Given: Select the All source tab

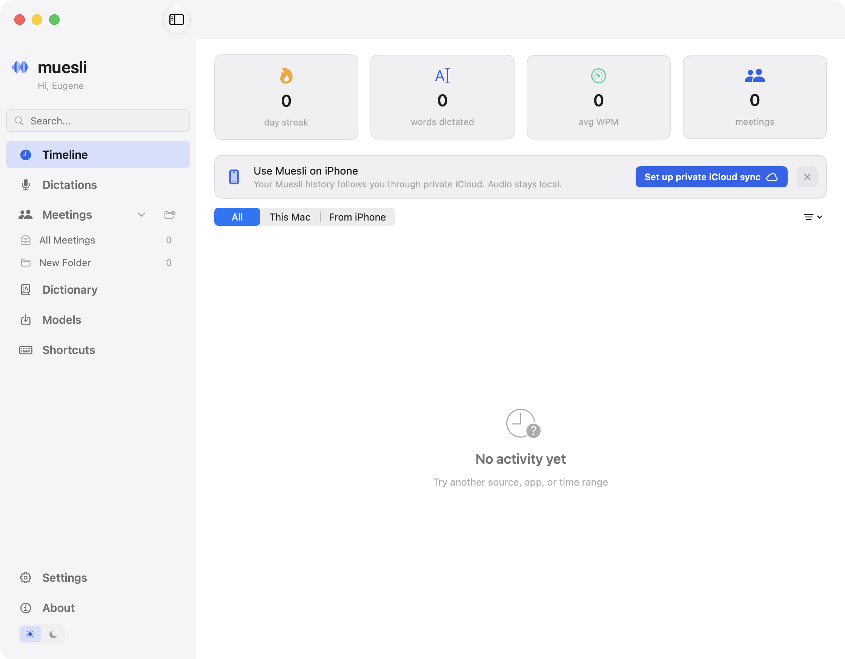Looking at the screenshot, I should coord(237,217).
